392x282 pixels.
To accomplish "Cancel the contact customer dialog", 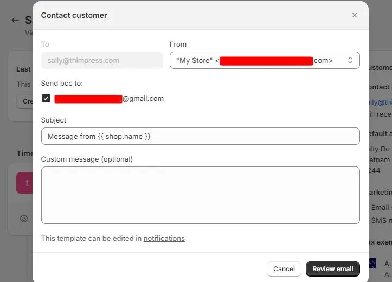I will tap(284, 269).
